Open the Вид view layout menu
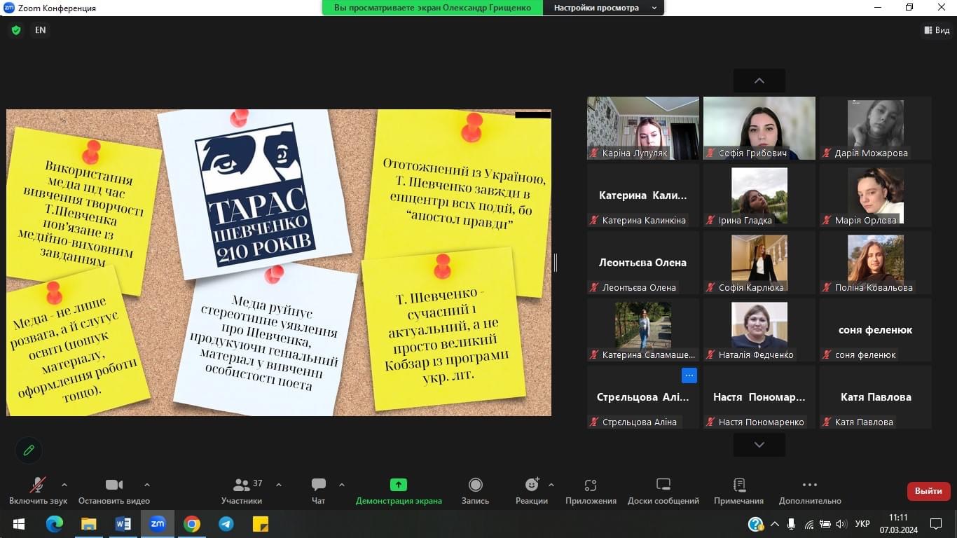The image size is (957, 538). tap(937, 30)
